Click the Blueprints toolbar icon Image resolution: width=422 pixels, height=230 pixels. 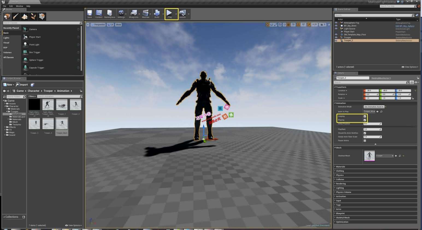click(134, 14)
